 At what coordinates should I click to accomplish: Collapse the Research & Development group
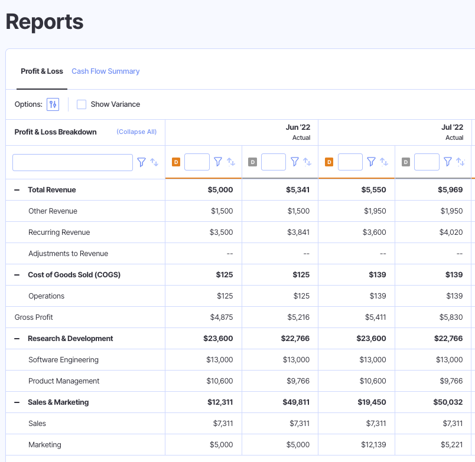pos(17,339)
